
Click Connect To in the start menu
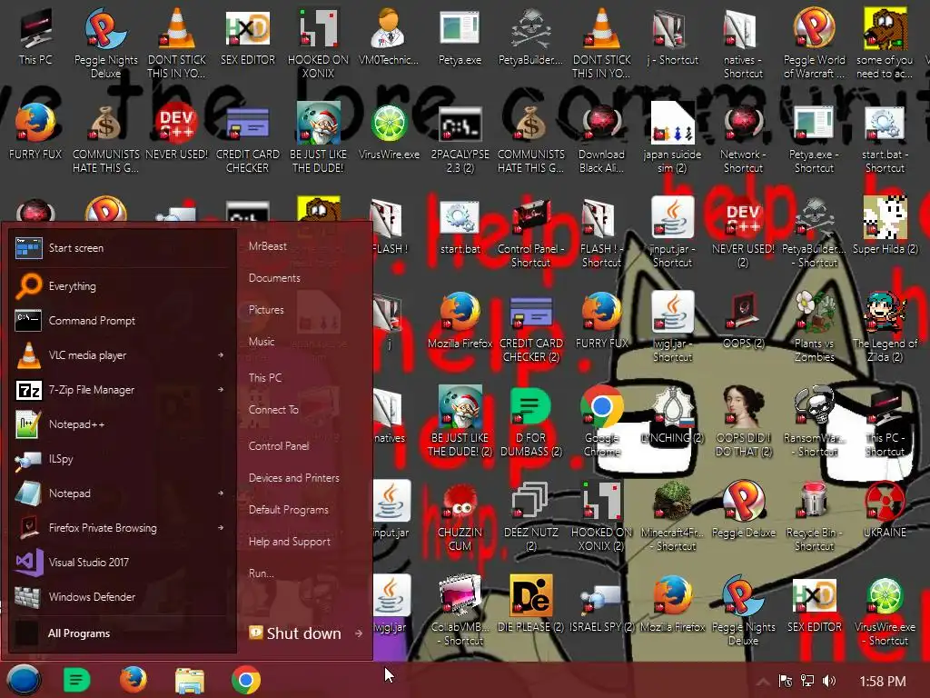[273, 410]
